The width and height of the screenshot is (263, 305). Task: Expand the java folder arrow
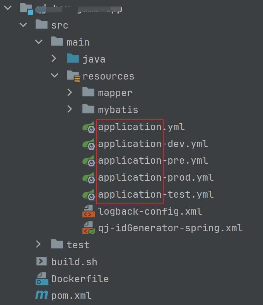54,59
